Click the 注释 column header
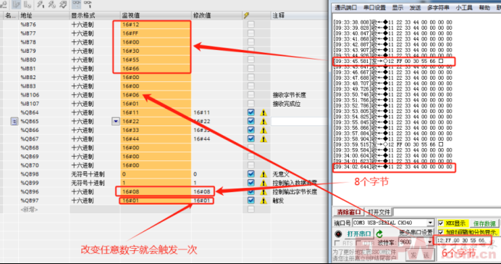 tap(300, 15)
